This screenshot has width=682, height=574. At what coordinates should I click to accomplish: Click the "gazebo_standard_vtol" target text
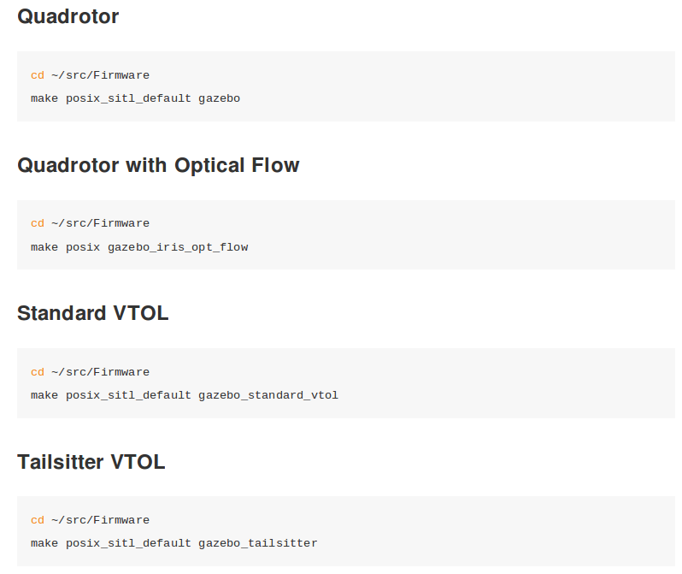(x=268, y=395)
